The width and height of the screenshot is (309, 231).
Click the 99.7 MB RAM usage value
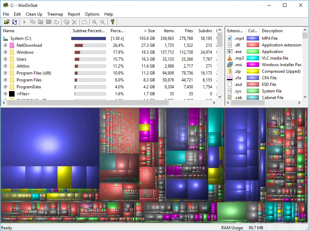256,228
